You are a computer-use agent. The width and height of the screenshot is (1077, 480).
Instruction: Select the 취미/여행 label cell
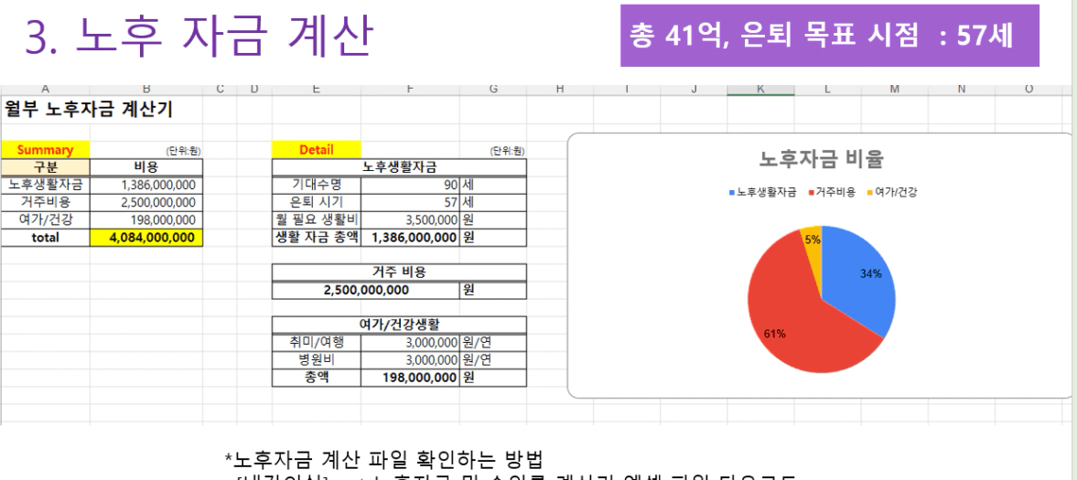pyautogui.click(x=317, y=342)
